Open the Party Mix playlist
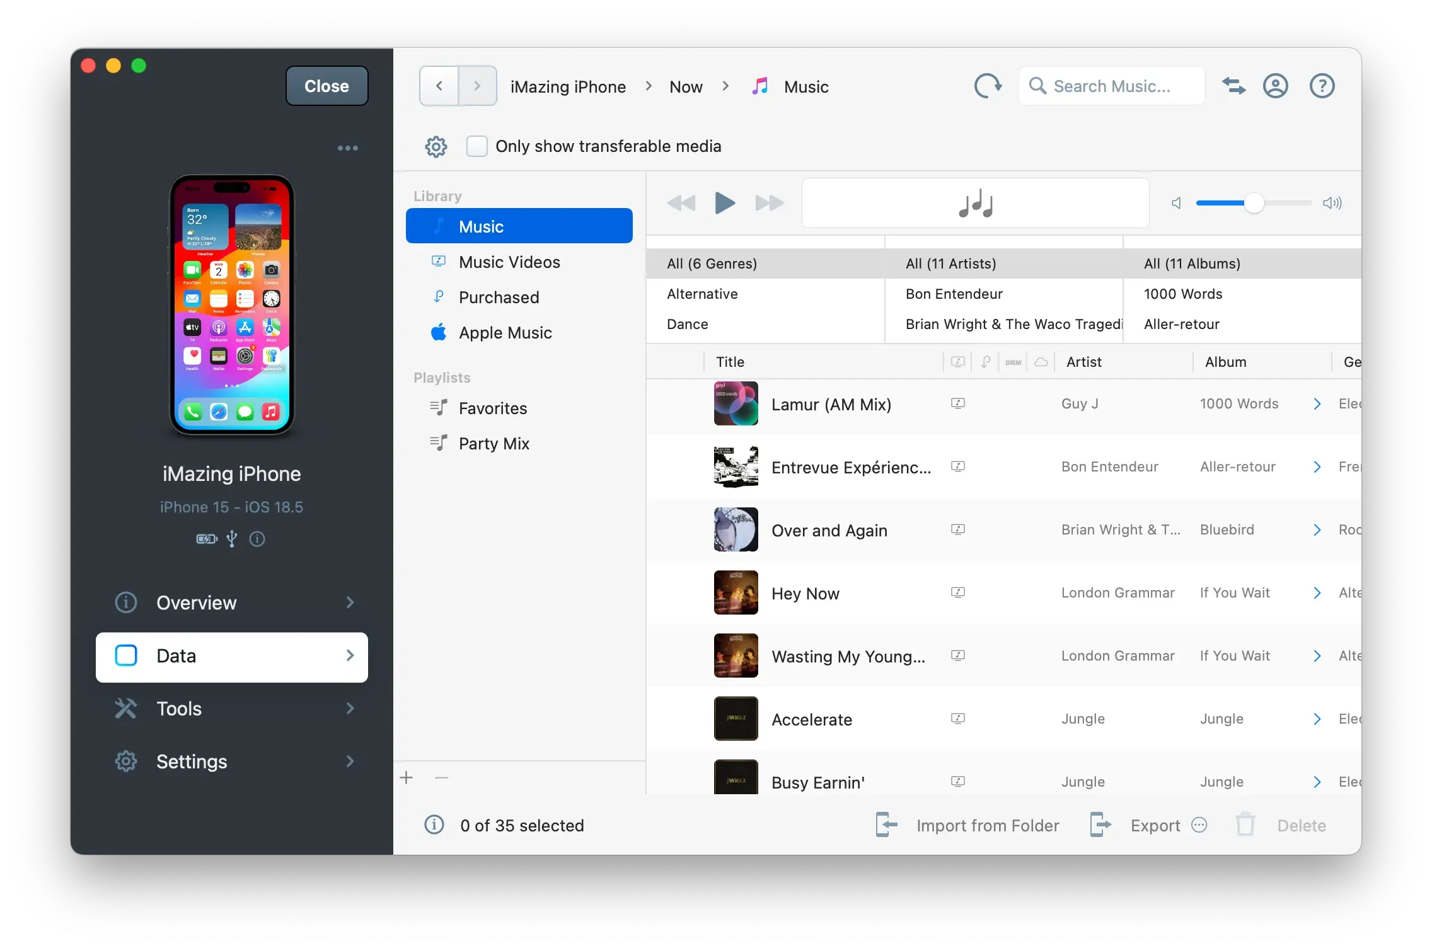 pyautogui.click(x=494, y=443)
